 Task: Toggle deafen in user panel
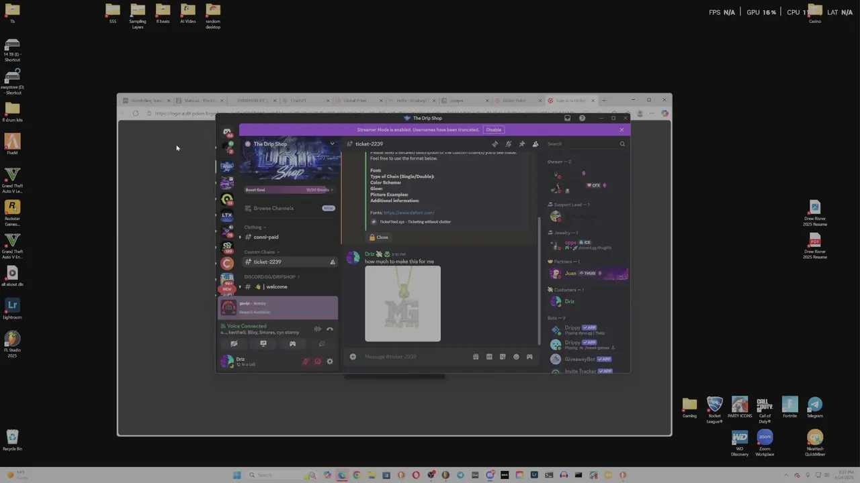pyautogui.click(x=318, y=362)
